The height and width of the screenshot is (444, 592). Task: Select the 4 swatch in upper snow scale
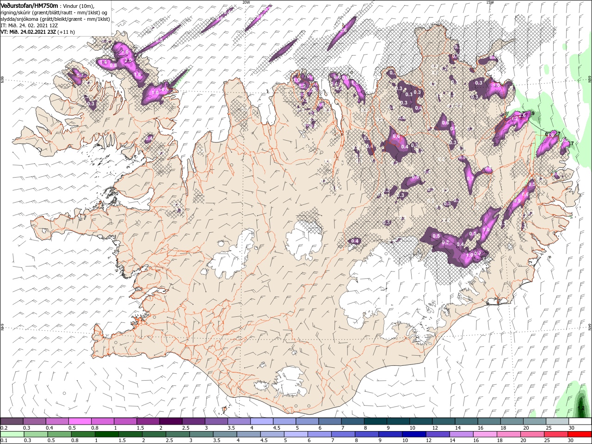(261, 421)
